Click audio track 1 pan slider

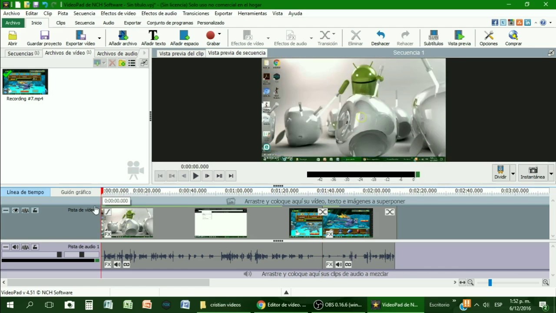coord(81,255)
